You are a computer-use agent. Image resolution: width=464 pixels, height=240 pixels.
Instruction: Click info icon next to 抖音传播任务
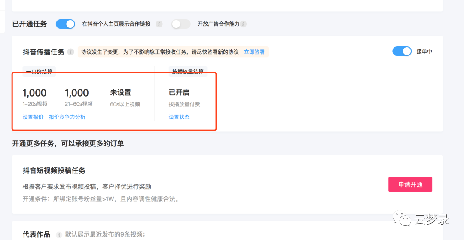(70, 52)
